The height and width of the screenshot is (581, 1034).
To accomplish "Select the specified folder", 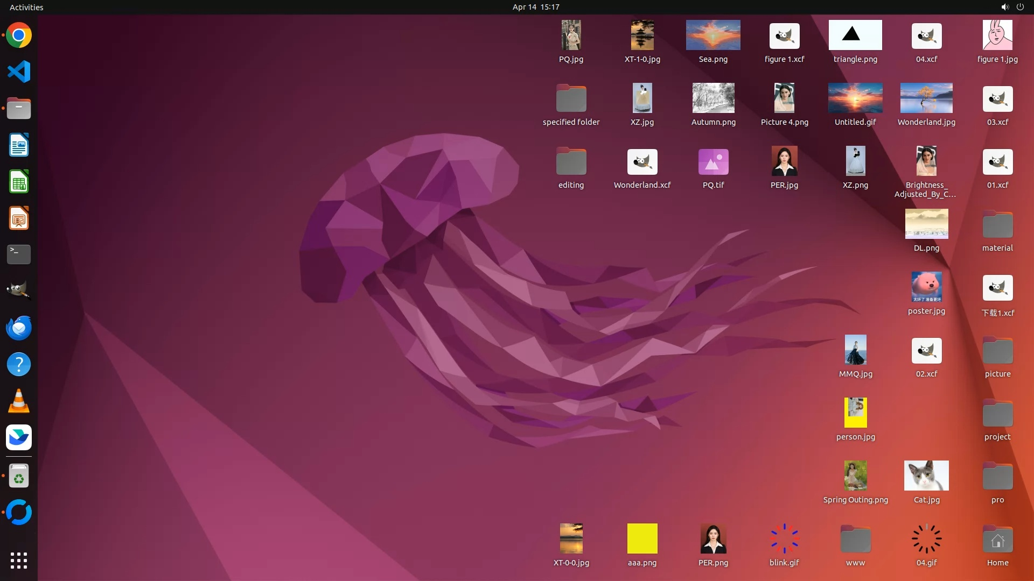I will 571,98.
